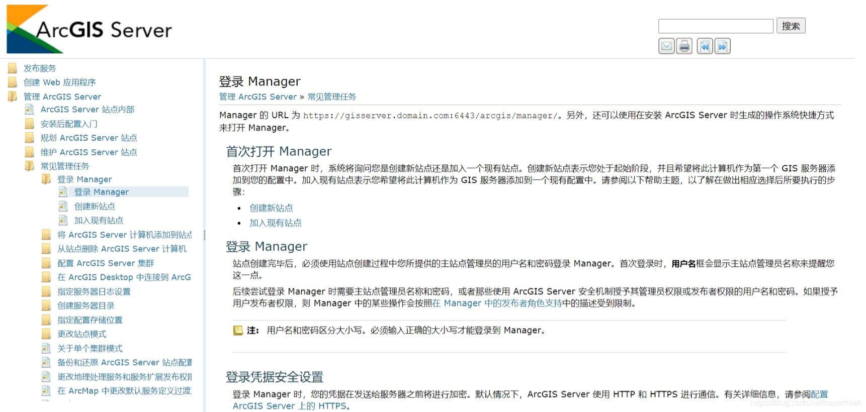Click page icon of selected 登录 Manager
This screenshot has height=412, width=866.
[63, 192]
